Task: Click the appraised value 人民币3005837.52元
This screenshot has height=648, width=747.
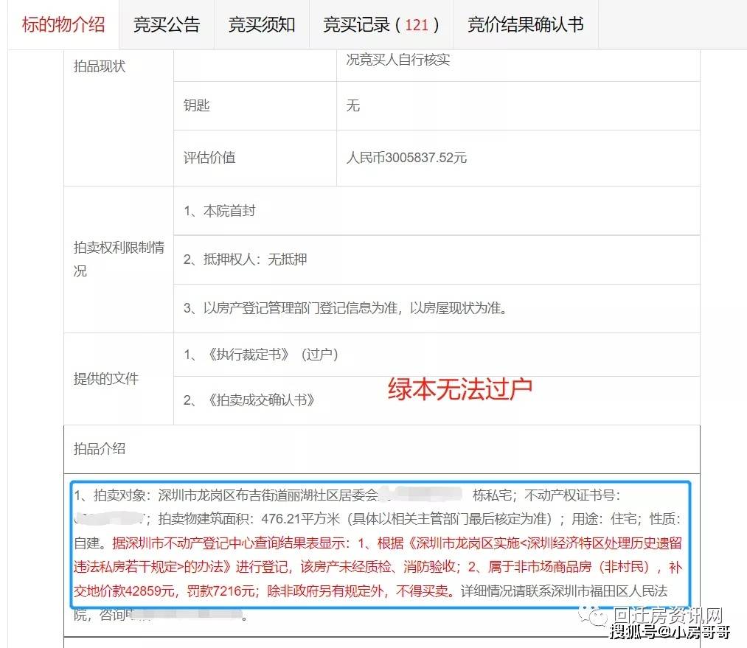Action: pos(406,158)
